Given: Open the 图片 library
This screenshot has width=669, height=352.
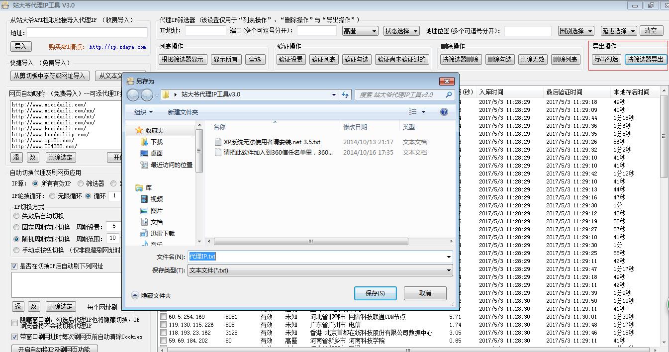Looking at the screenshot, I should pos(156,210).
